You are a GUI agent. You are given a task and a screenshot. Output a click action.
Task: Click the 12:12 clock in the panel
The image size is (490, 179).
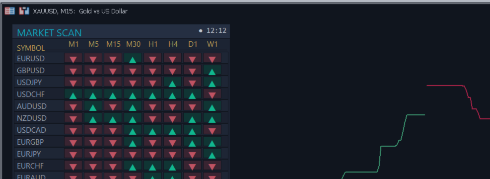(216, 31)
